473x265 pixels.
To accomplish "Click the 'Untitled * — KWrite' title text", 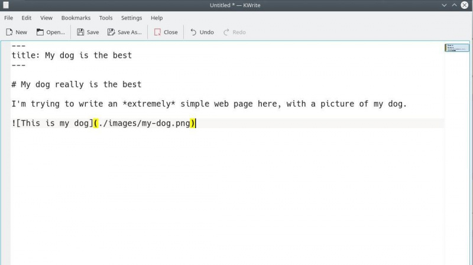I will coord(235,5).
